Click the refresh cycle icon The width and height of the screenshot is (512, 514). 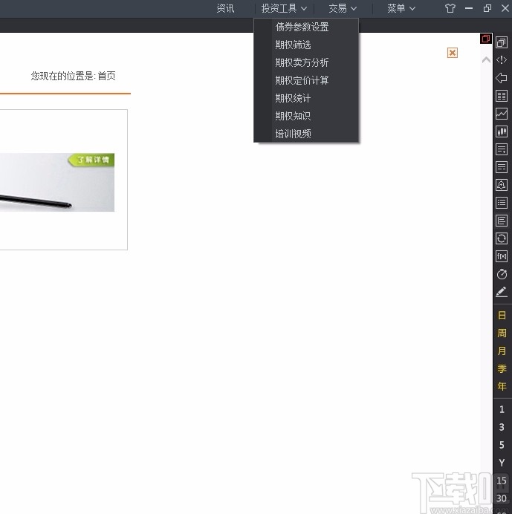(502, 238)
